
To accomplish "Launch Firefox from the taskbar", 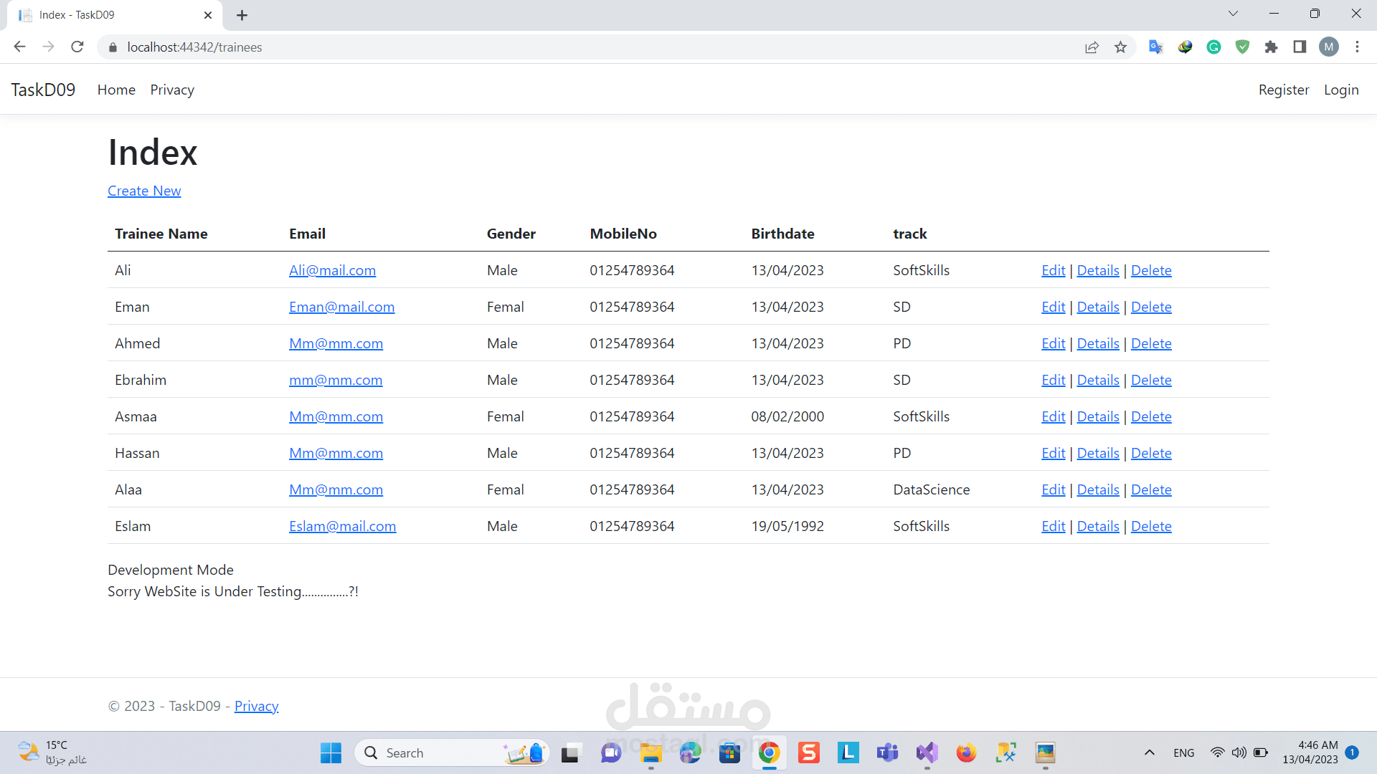I will tap(967, 753).
